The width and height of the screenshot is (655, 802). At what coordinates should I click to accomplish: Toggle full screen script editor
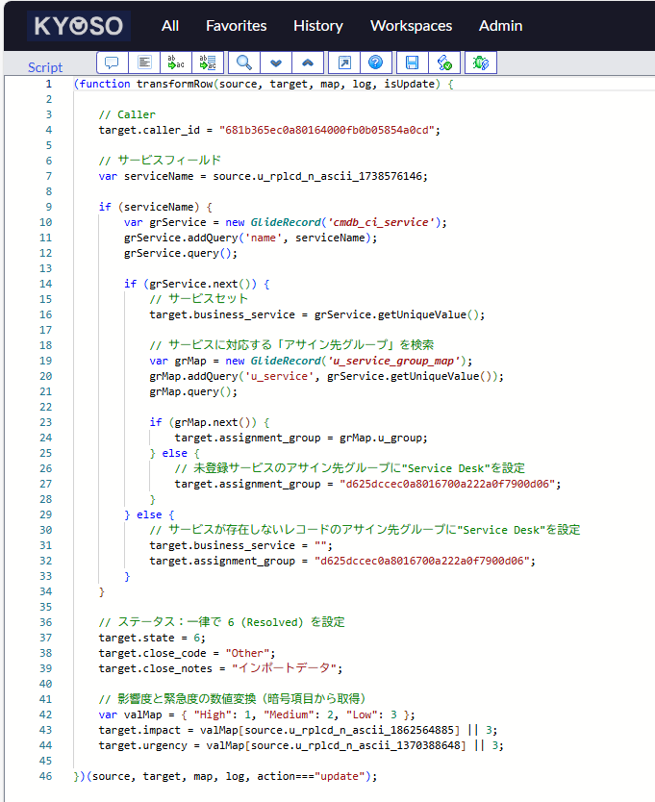coord(343,63)
